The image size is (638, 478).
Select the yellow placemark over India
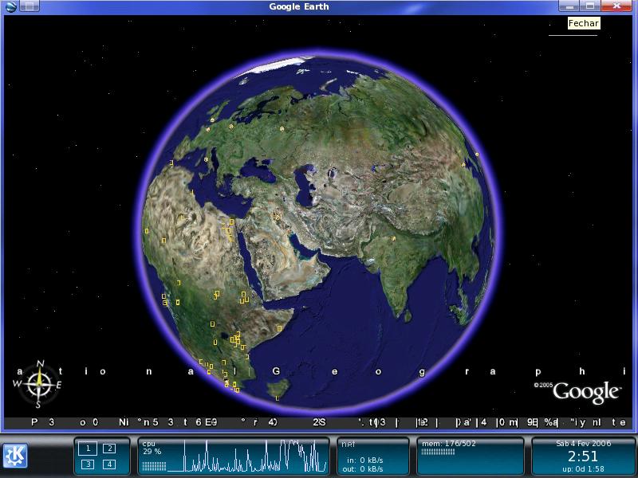point(393,238)
